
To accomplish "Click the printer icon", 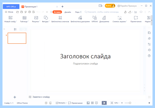I will coord(29,12).
